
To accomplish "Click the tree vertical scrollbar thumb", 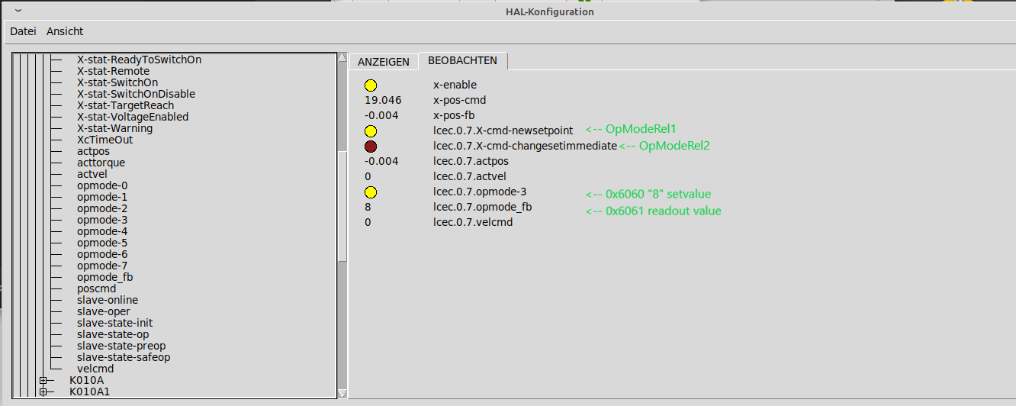I will coord(342,206).
